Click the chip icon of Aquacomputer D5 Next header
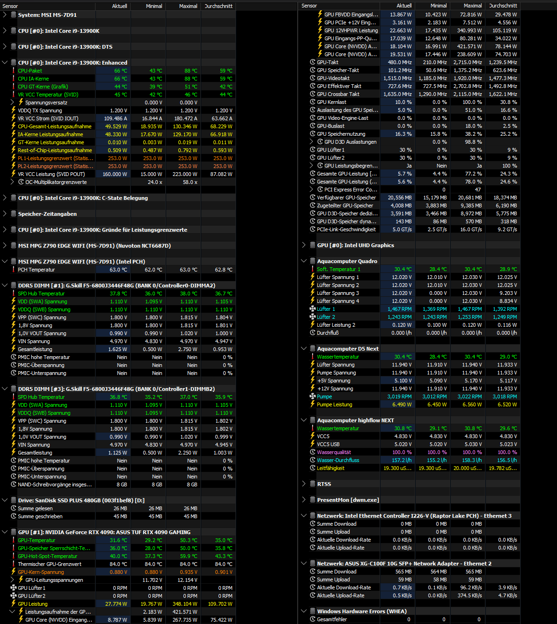 click(312, 349)
